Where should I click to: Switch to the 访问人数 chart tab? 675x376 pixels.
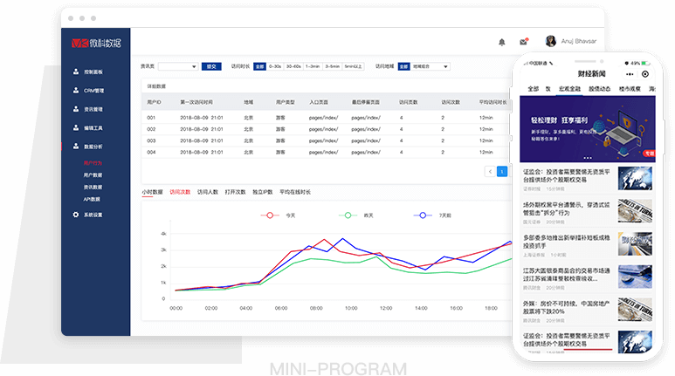(x=207, y=191)
